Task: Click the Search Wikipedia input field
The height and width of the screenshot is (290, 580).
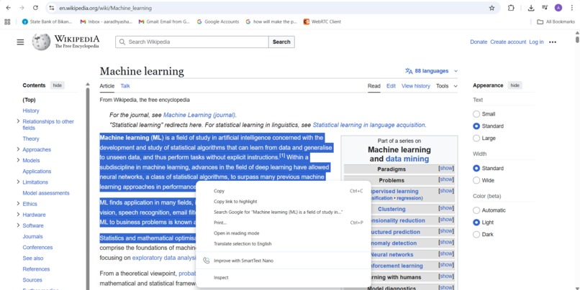Action: click(192, 42)
